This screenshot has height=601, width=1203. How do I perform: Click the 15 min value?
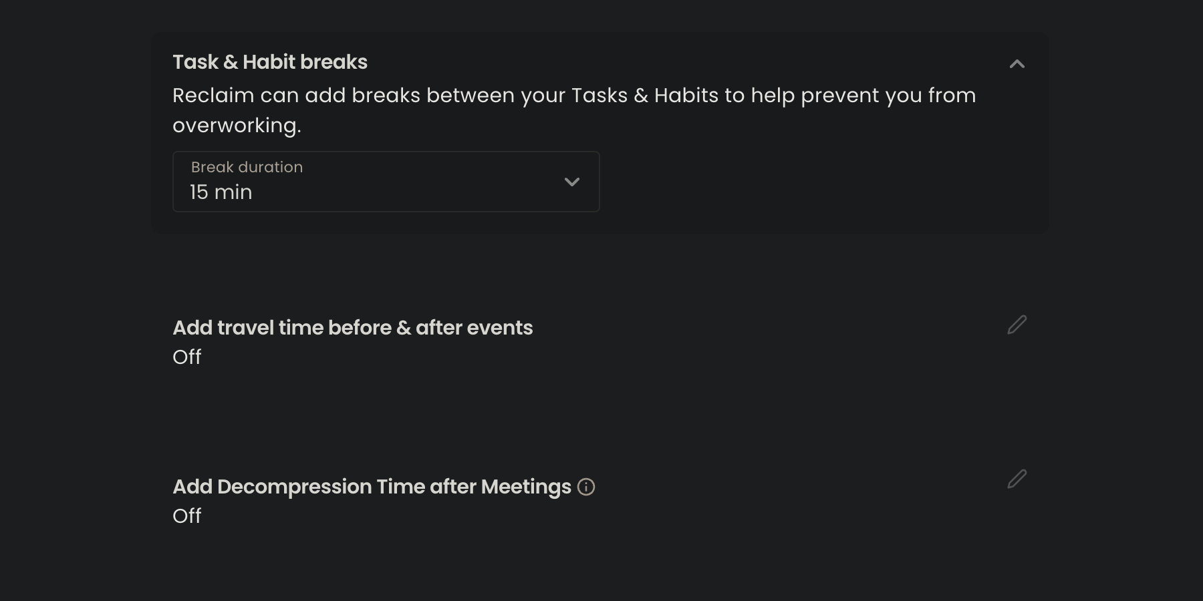click(x=221, y=192)
